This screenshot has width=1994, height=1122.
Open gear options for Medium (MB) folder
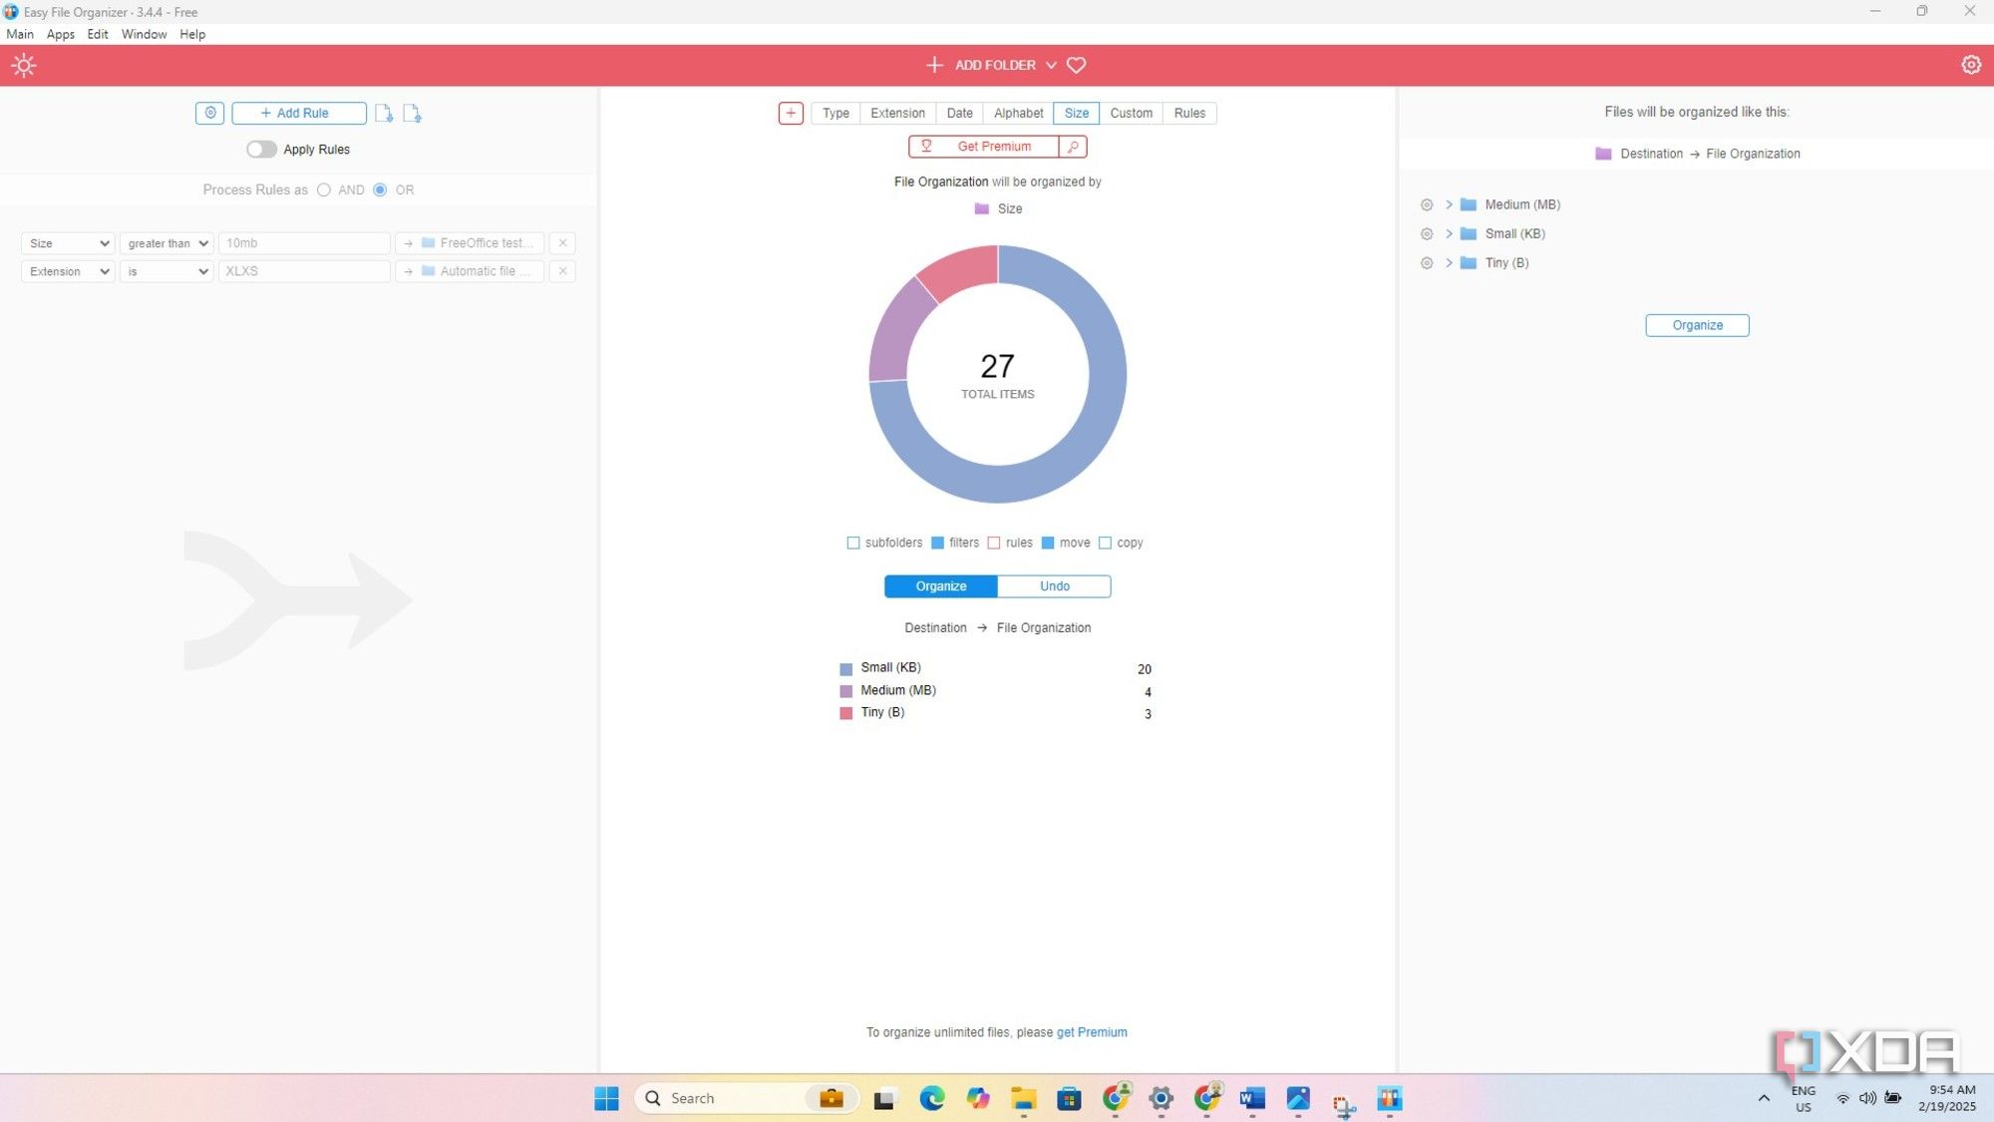pos(1427,204)
